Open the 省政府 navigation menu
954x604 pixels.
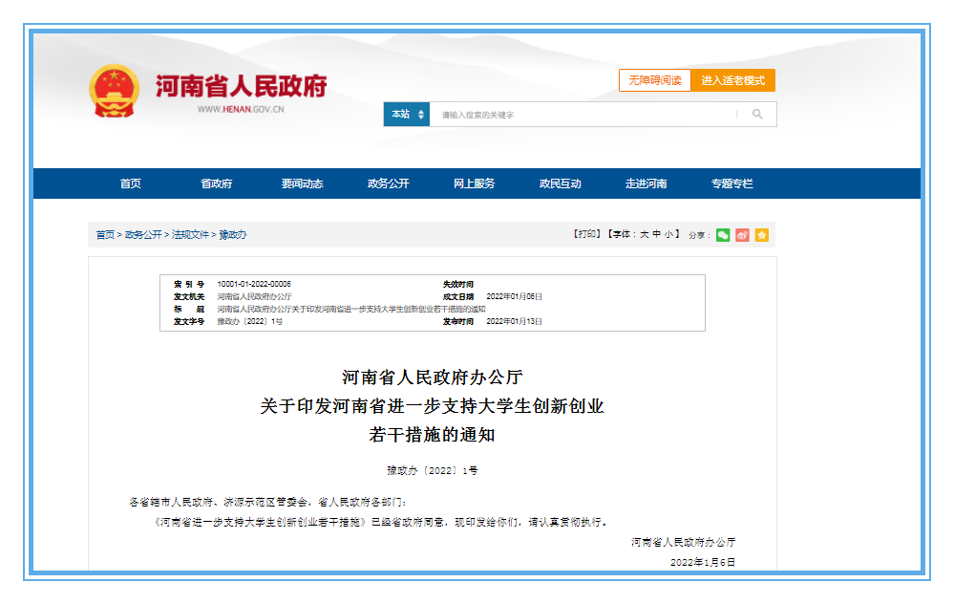click(216, 183)
